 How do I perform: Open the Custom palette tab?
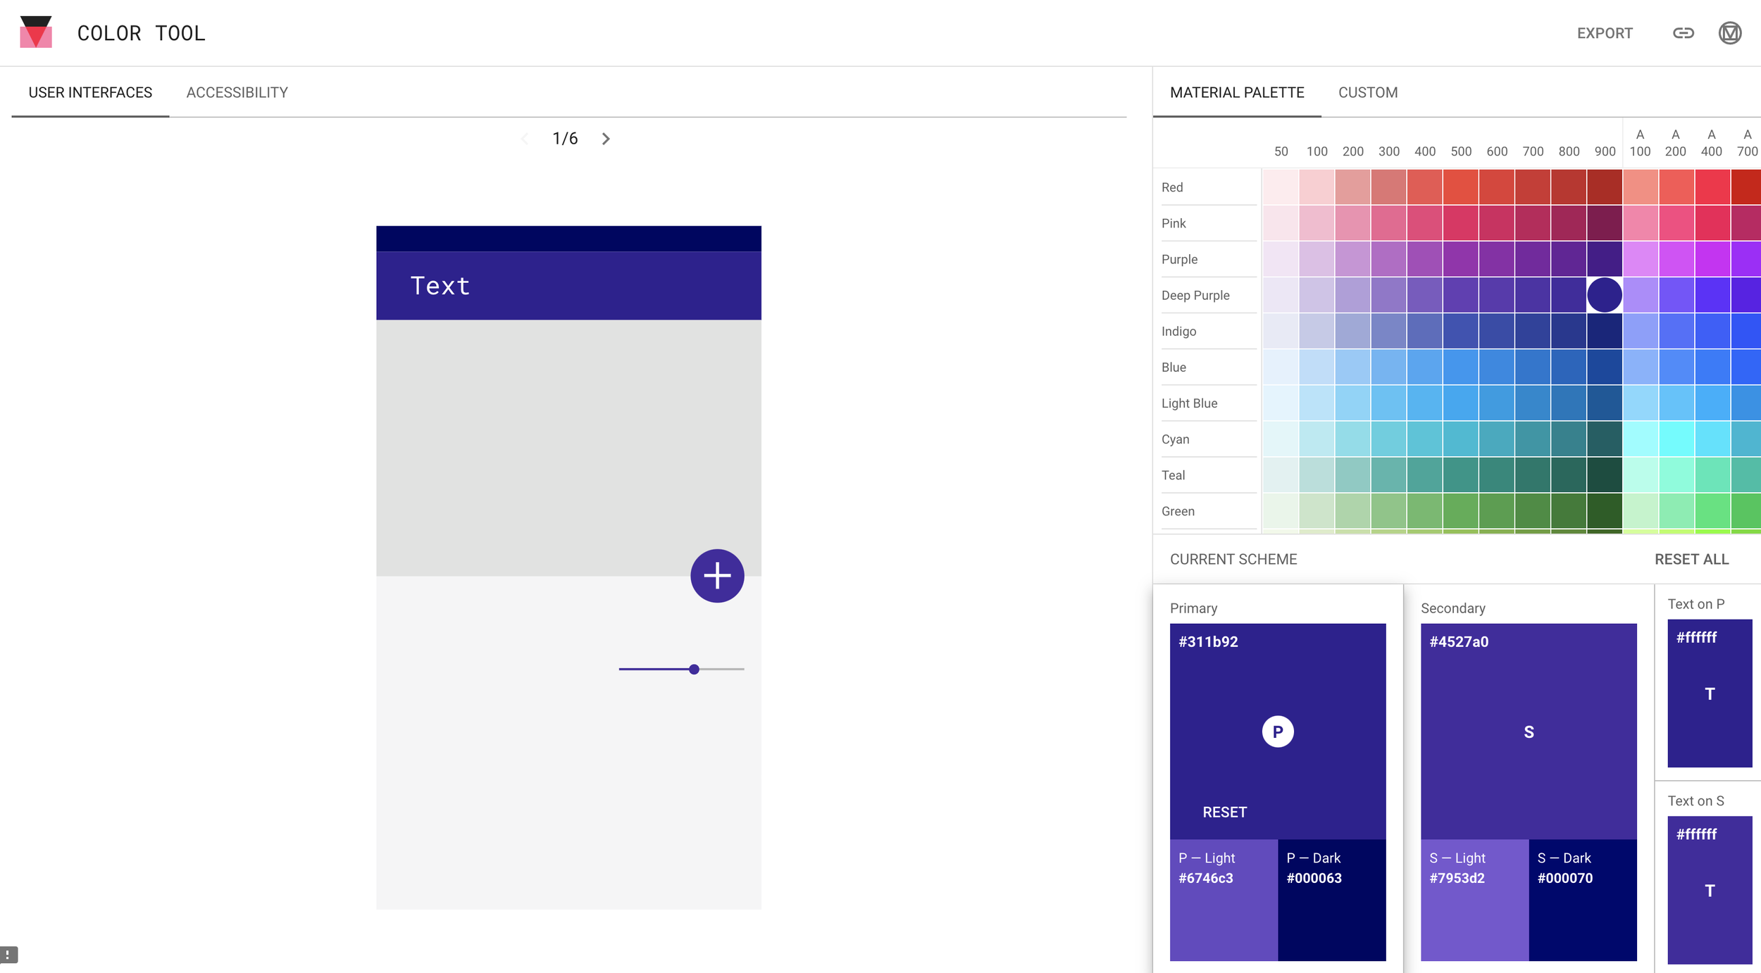coord(1367,92)
